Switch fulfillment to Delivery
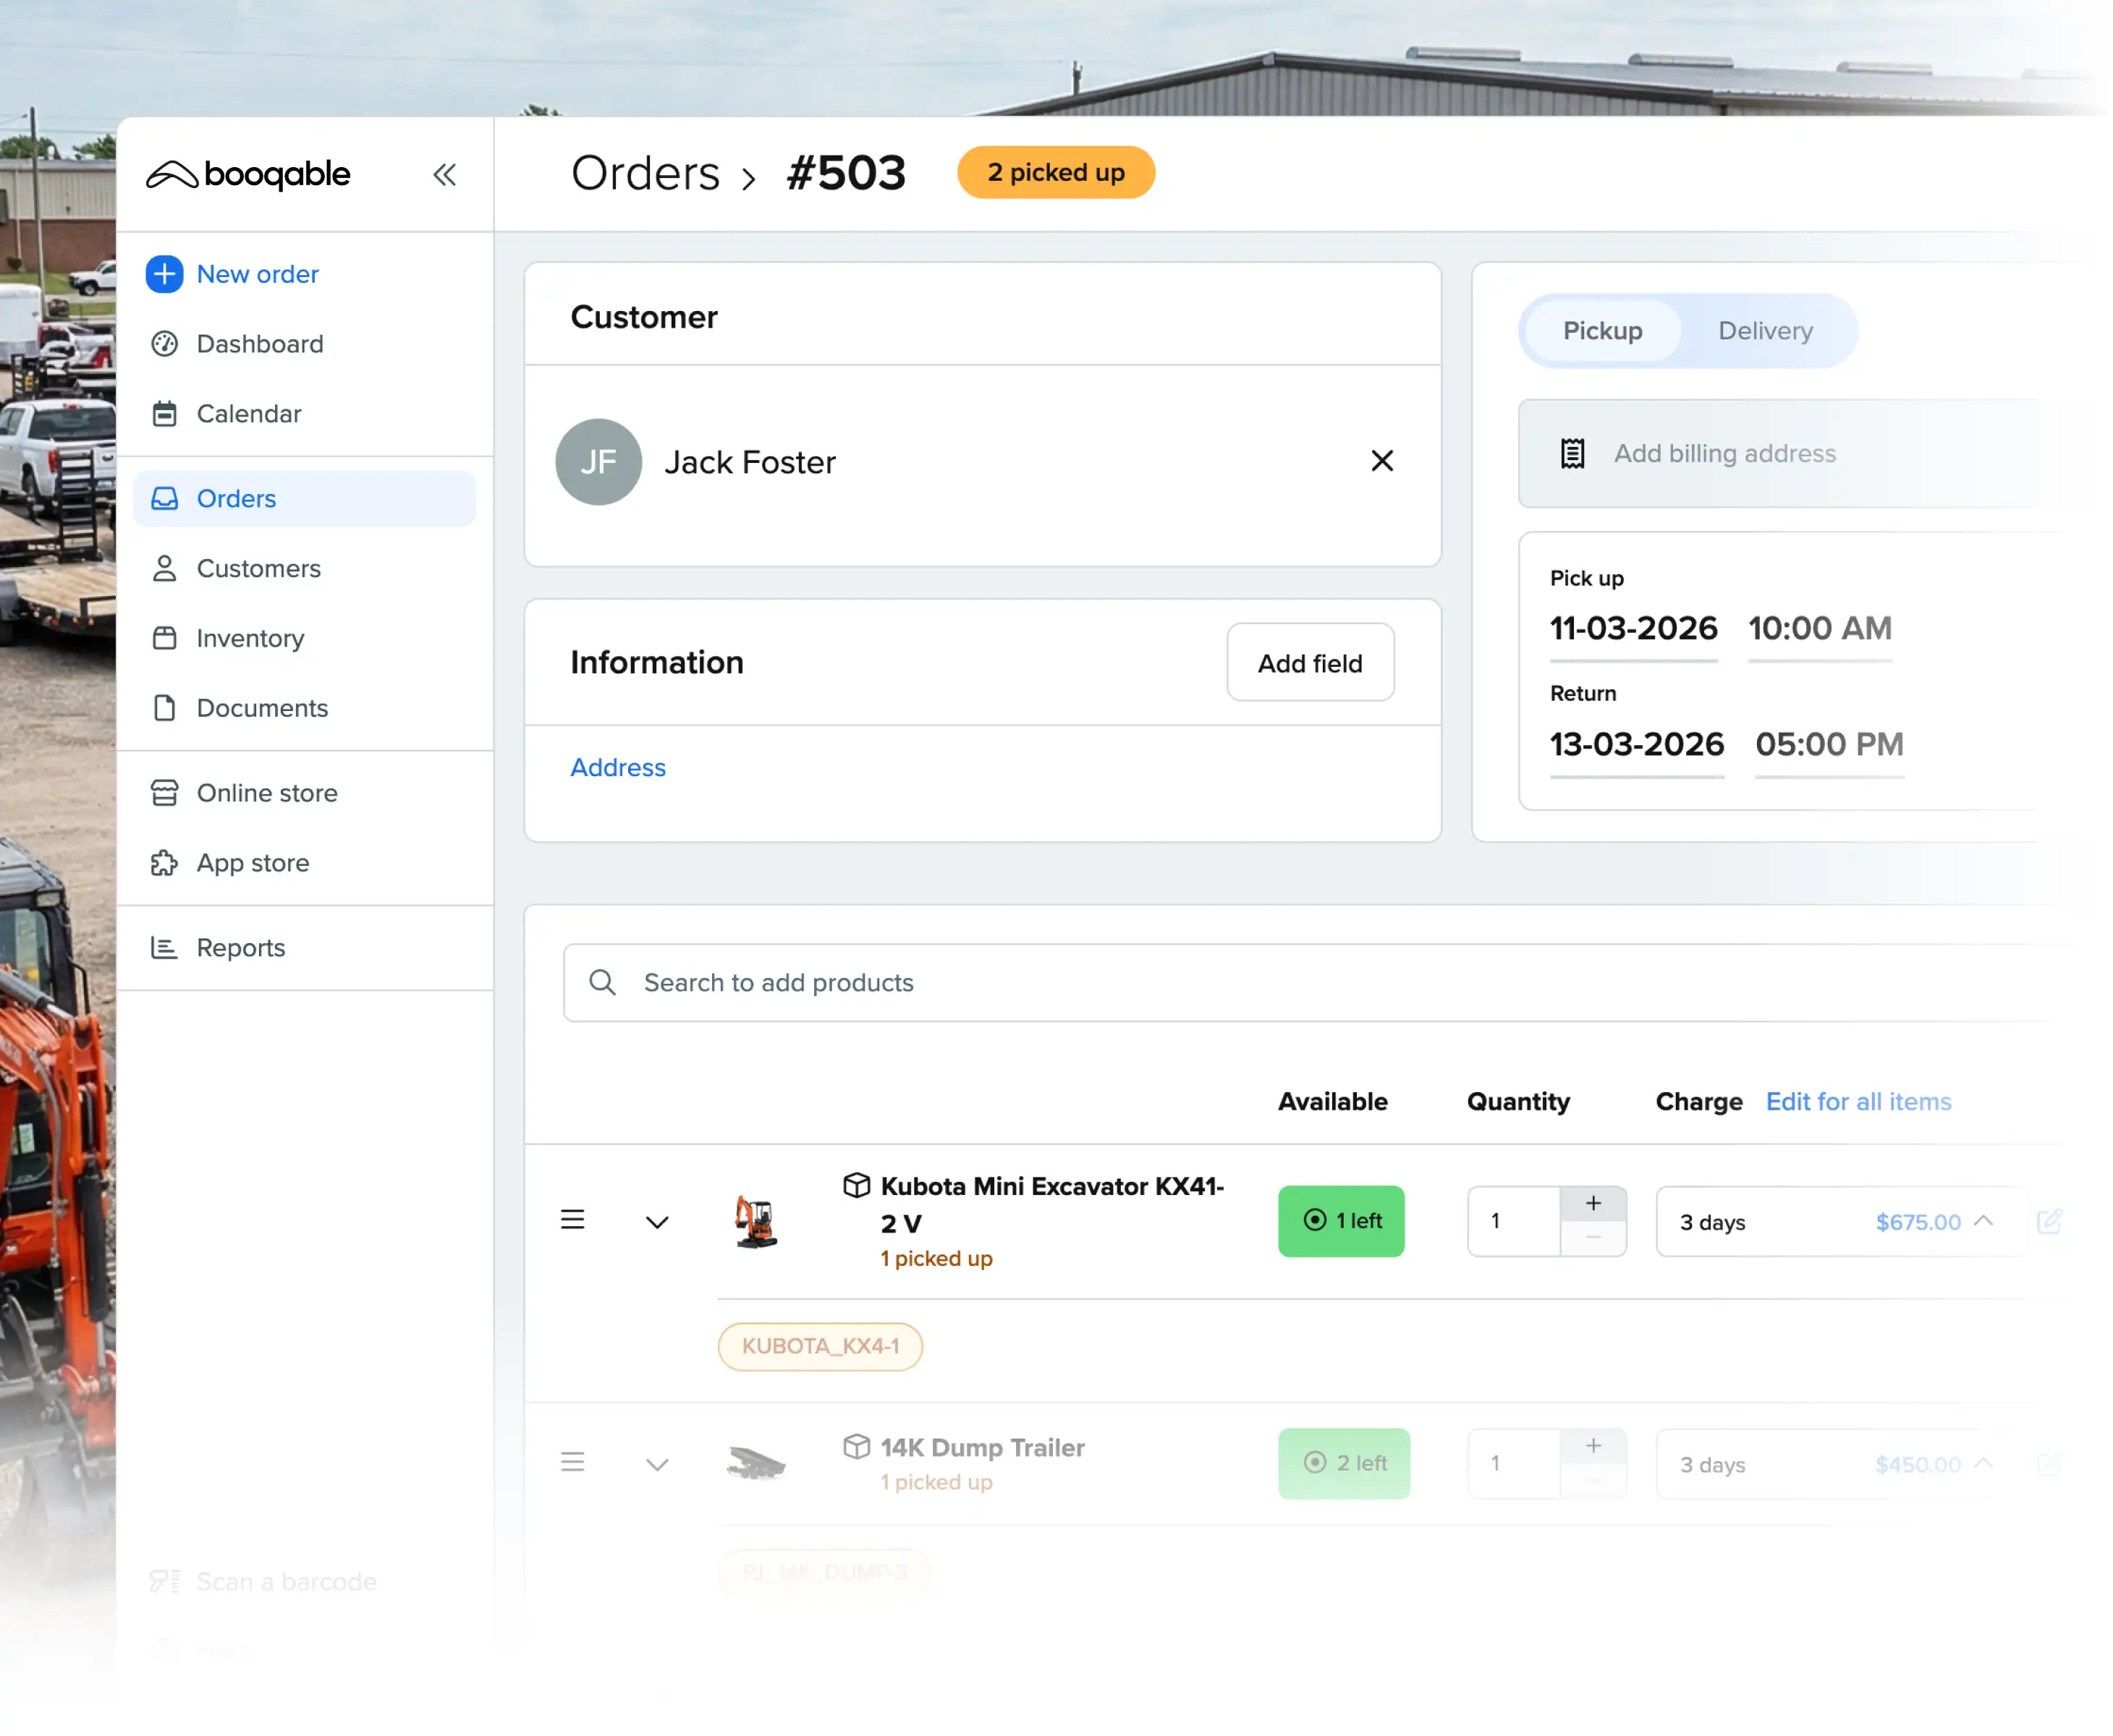Image resolution: width=2113 pixels, height=1736 pixels. tap(1763, 331)
